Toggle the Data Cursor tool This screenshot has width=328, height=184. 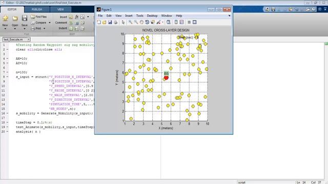(153, 22)
